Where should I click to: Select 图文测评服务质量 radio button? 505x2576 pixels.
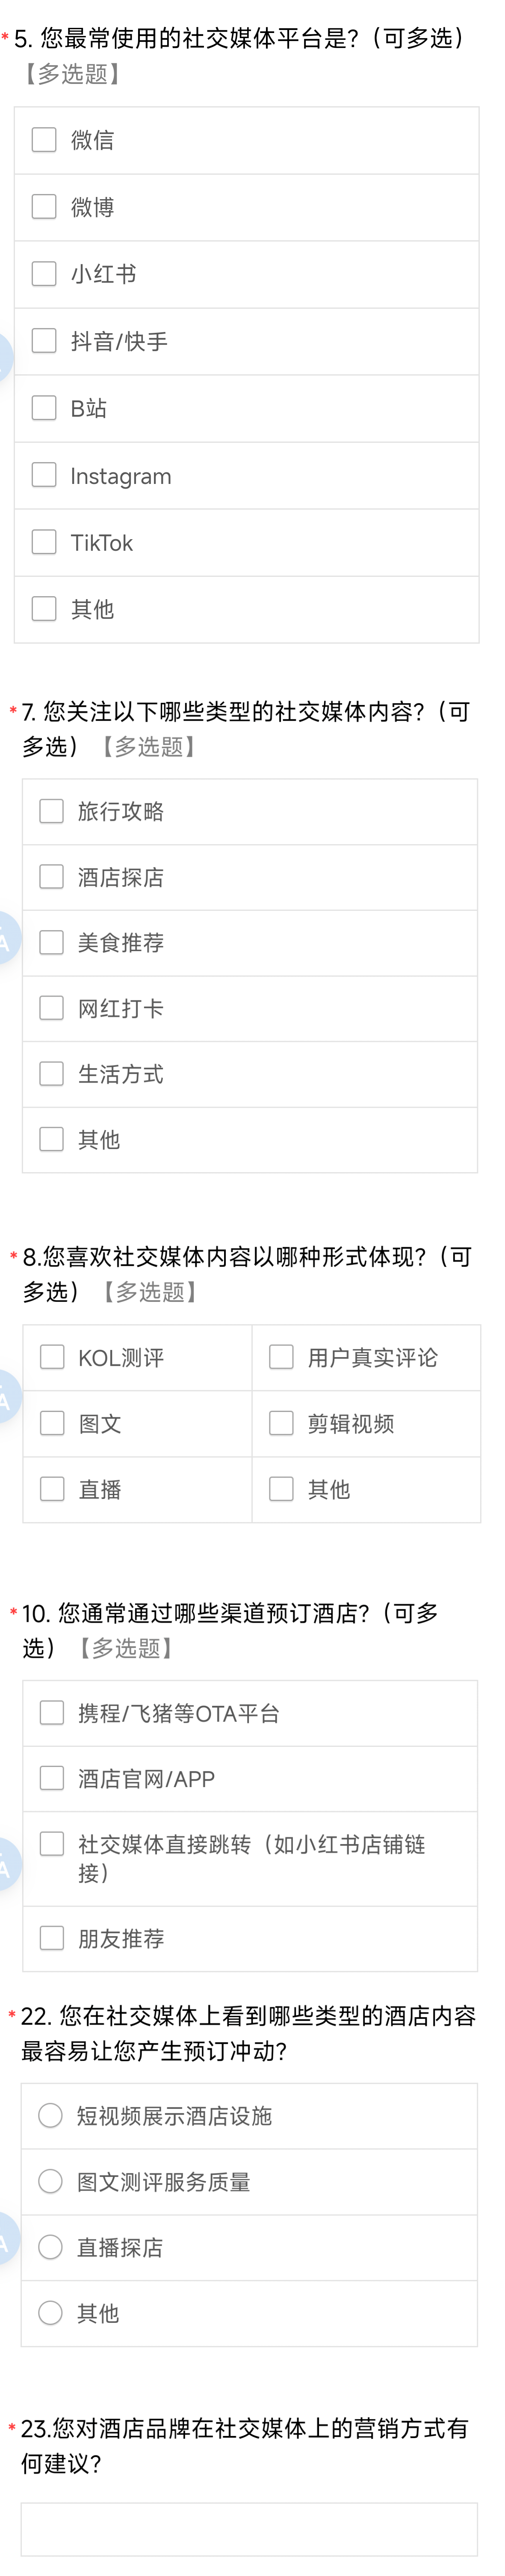coord(50,2182)
